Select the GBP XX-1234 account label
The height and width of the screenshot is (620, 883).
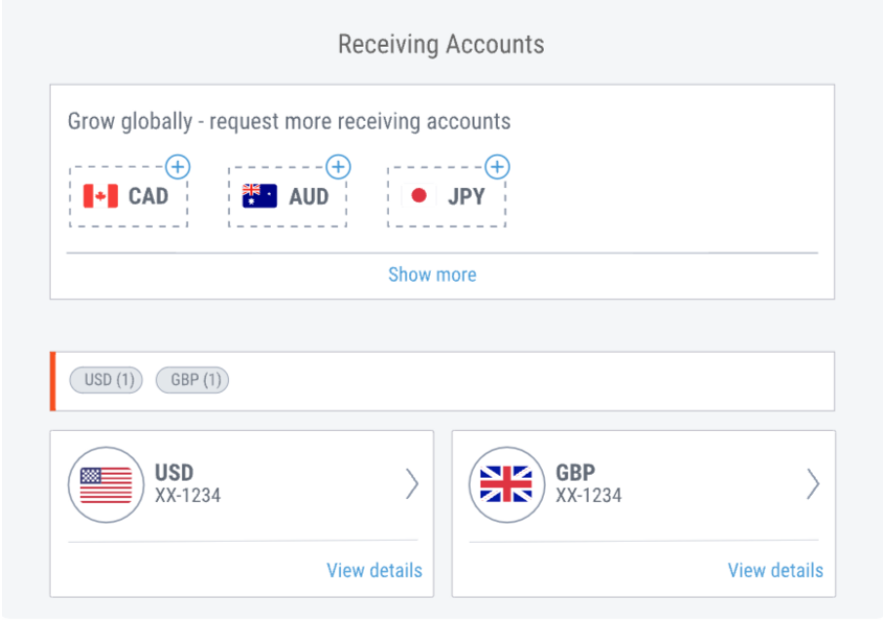point(589,484)
